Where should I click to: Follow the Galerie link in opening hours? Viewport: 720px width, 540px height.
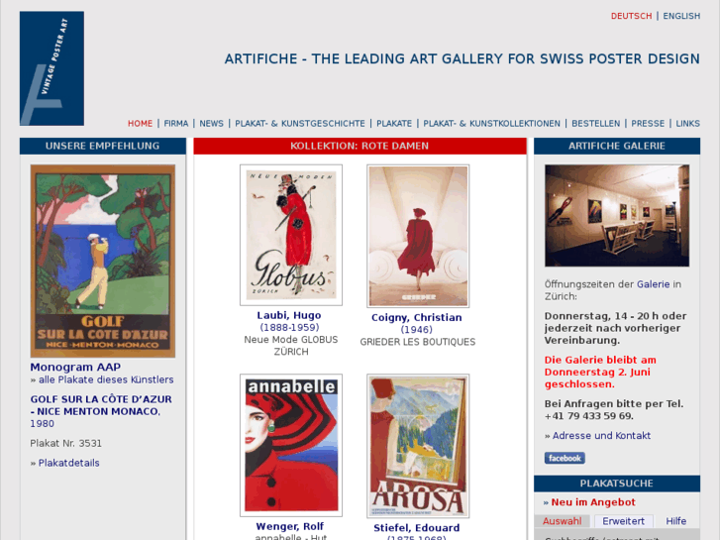(x=653, y=284)
